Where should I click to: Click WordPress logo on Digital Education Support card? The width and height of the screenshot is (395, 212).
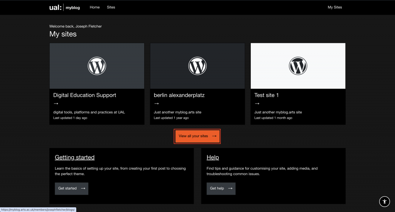(x=97, y=66)
